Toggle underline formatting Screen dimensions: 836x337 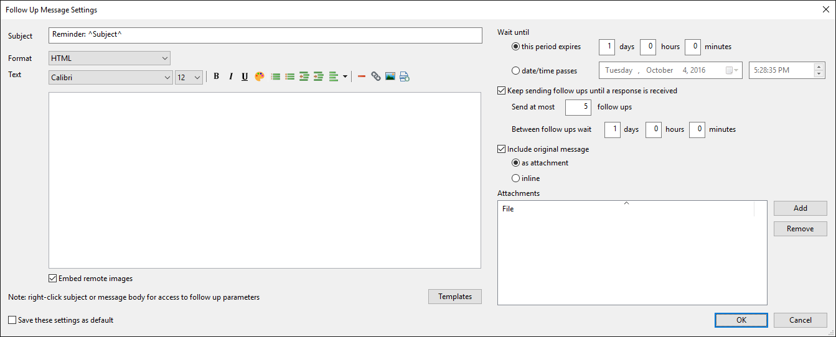(x=245, y=76)
